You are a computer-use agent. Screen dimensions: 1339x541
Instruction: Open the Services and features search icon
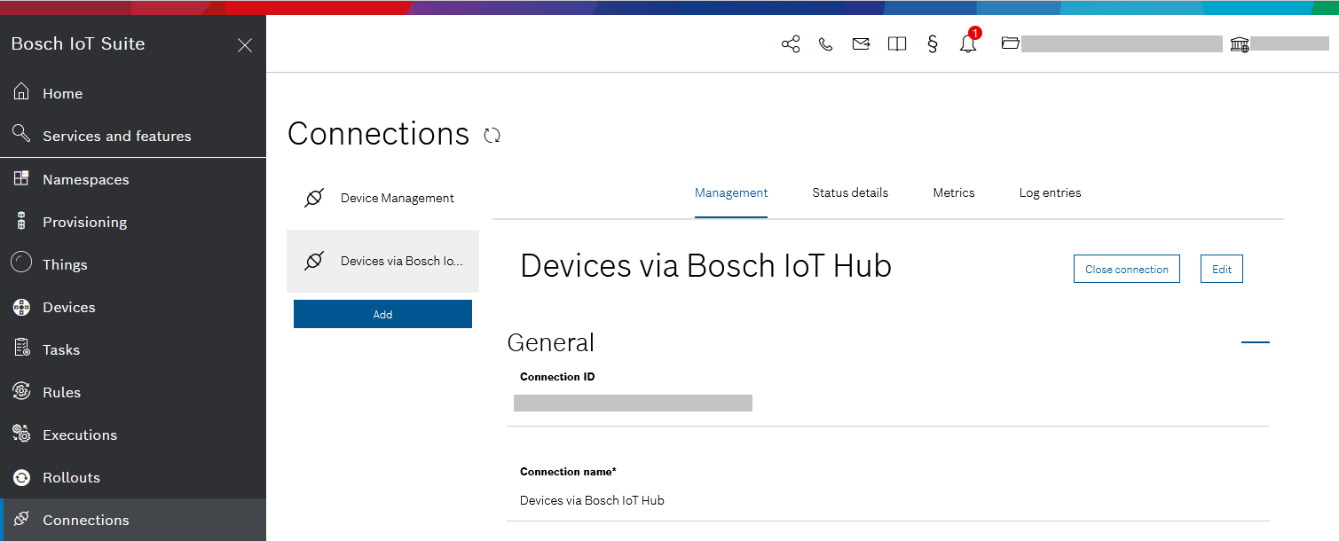pyautogui.click(x=21, y=134)
